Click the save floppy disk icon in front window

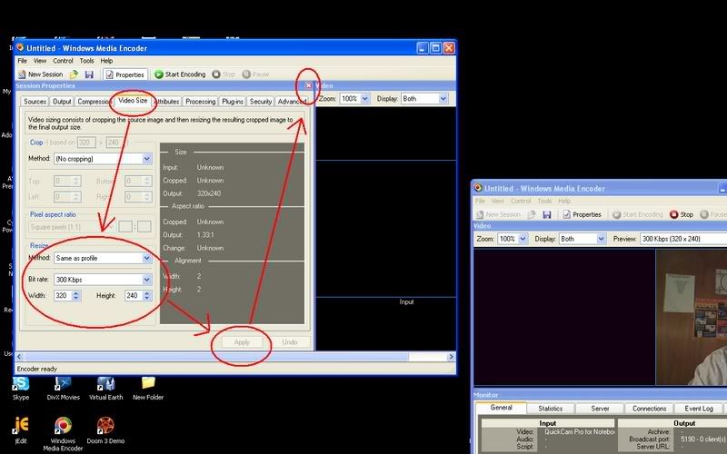tap(89, 74)
